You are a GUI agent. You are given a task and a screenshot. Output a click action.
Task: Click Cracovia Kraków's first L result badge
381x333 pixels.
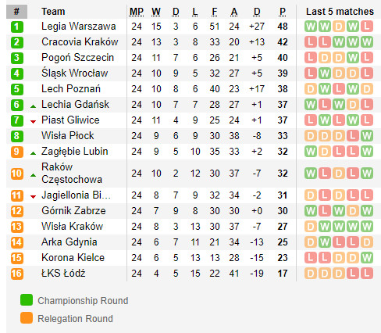[311, 42]
